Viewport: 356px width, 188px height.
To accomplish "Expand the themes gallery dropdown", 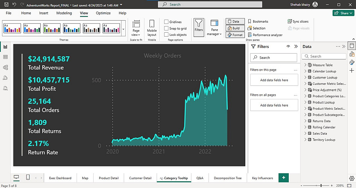I will (124, 29).
